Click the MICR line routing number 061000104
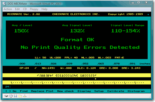 tap(67, 76)
